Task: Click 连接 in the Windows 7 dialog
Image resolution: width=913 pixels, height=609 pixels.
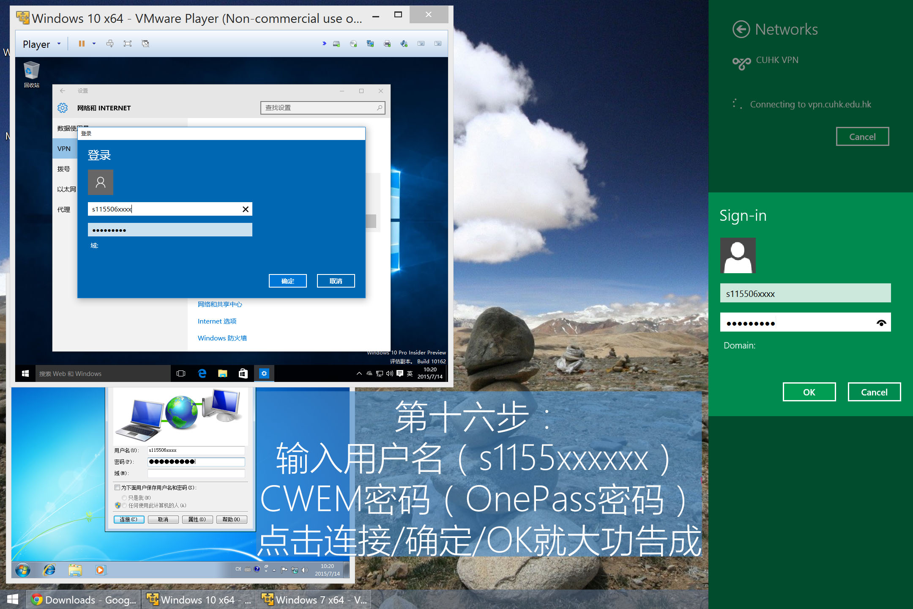Action: click(129, 519)
